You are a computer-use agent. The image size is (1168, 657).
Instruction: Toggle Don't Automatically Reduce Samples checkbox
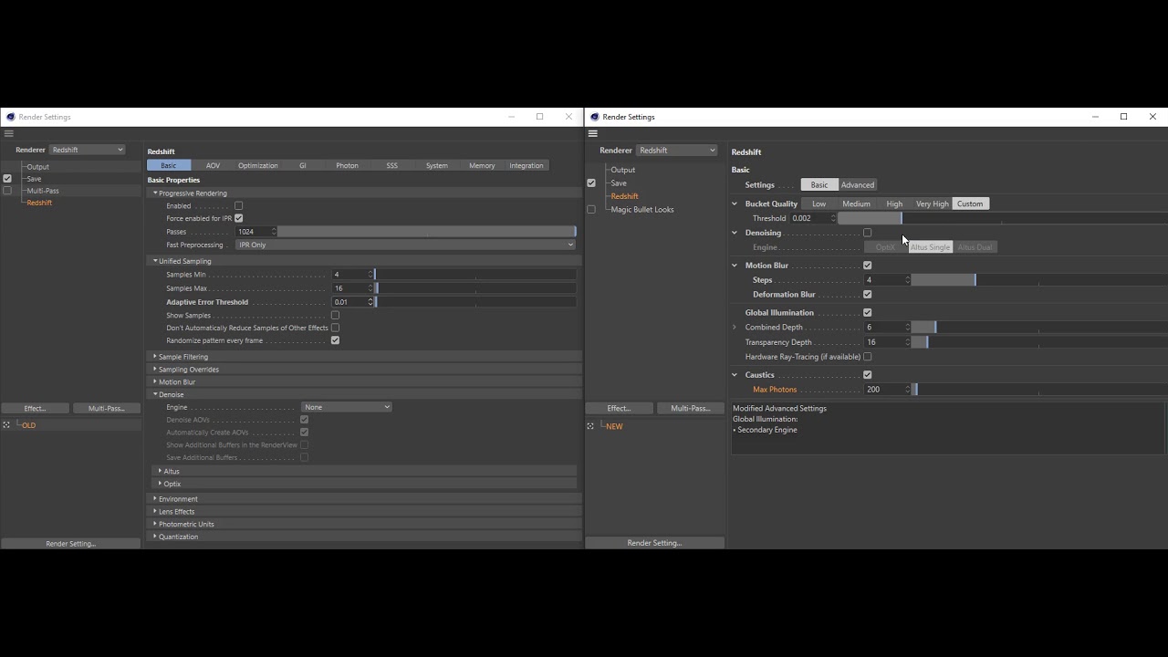[335, 328]
